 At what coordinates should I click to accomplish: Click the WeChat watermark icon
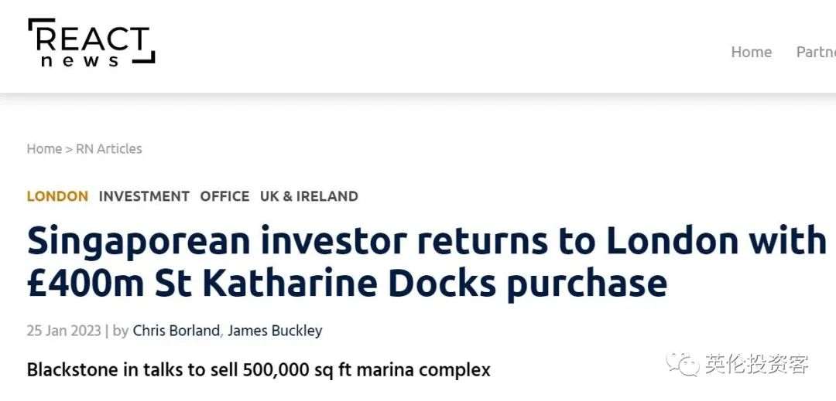[x=683, y=363]
